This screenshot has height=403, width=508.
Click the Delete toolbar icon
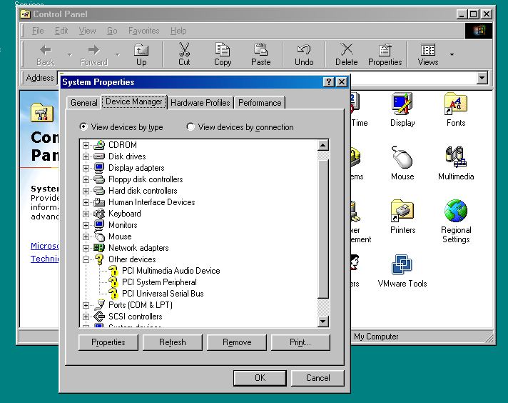coord(346,49)
